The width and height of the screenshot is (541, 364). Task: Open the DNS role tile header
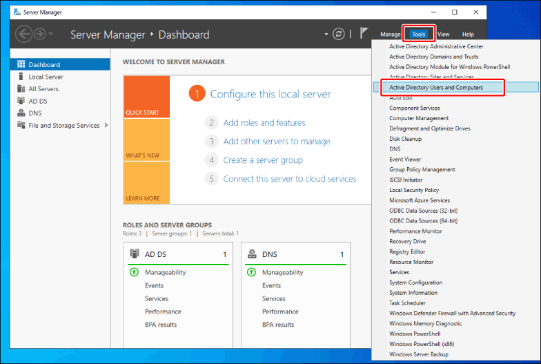[x=295, y=254]
